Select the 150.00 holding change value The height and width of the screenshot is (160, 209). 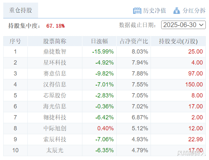tap(194, 85)
